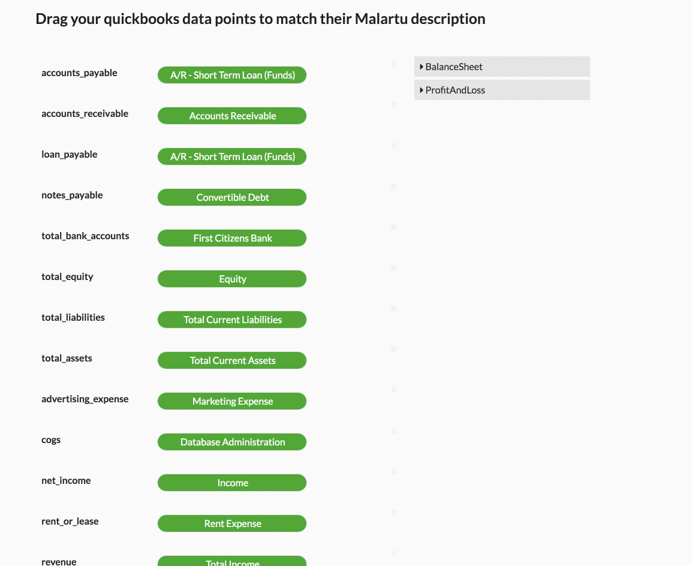Remove the mapping in the revenue row

click(x=393, y=553)
